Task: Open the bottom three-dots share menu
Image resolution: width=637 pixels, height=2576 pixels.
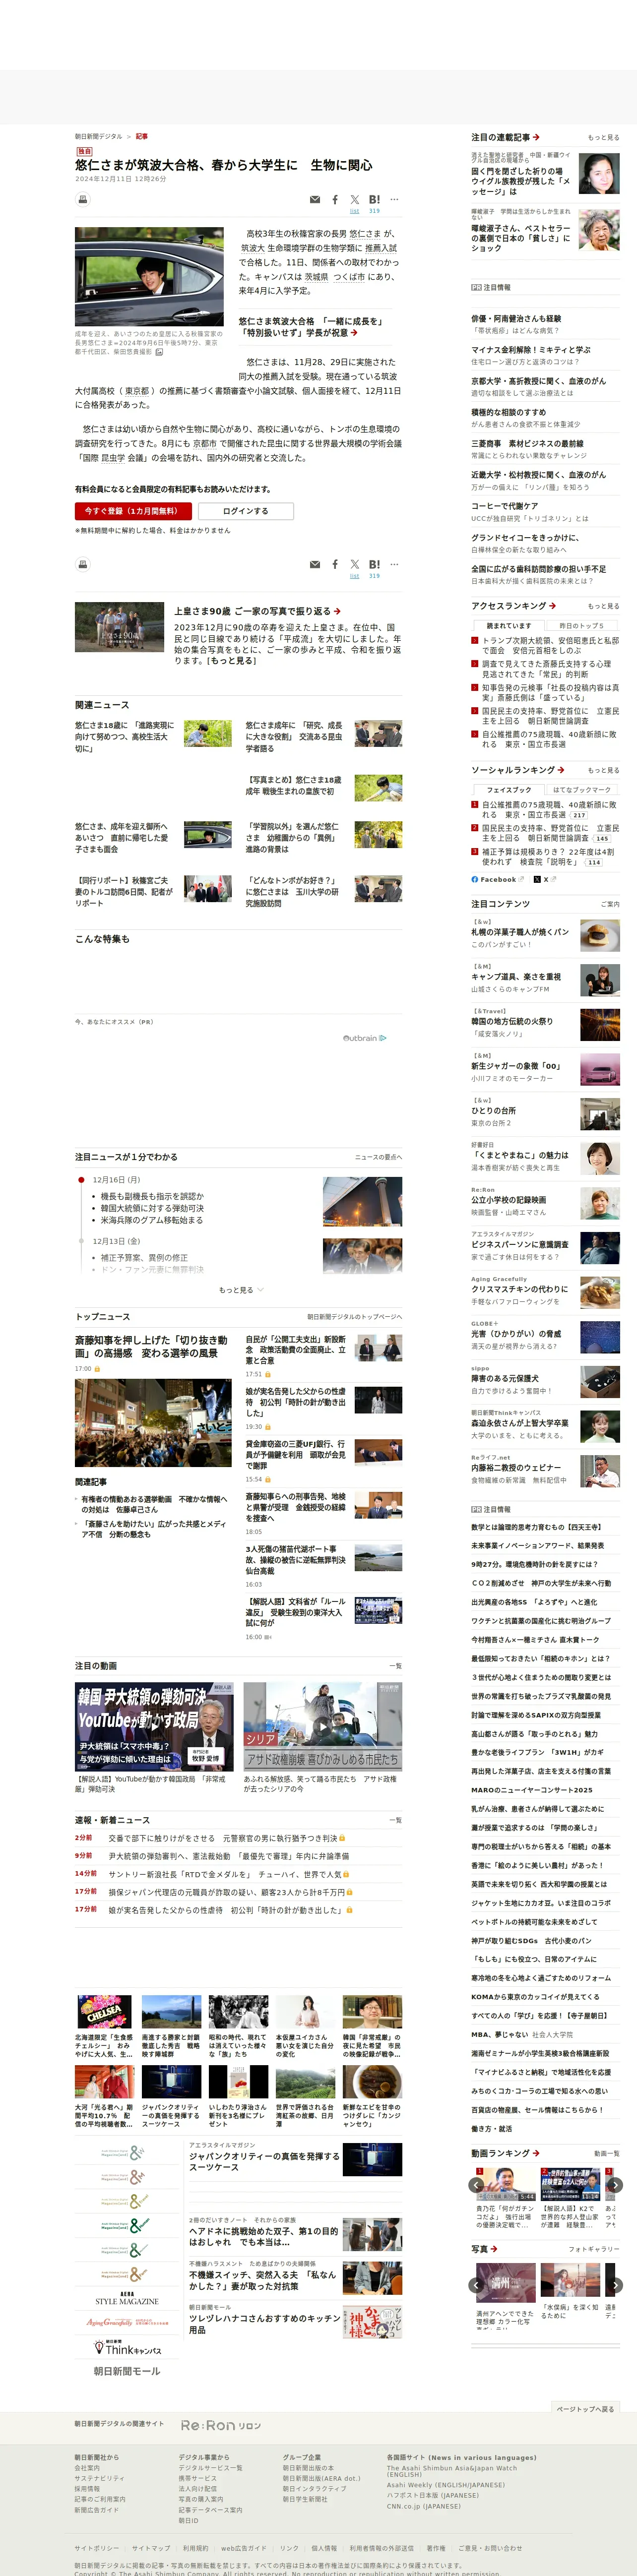Action: pos(394,564)
